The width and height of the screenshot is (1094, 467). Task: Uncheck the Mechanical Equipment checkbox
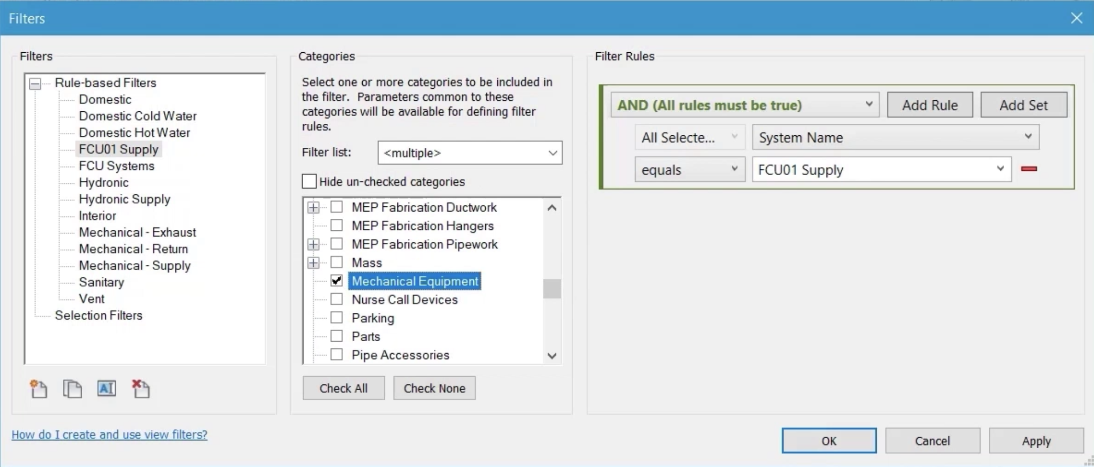pos(337,281)
